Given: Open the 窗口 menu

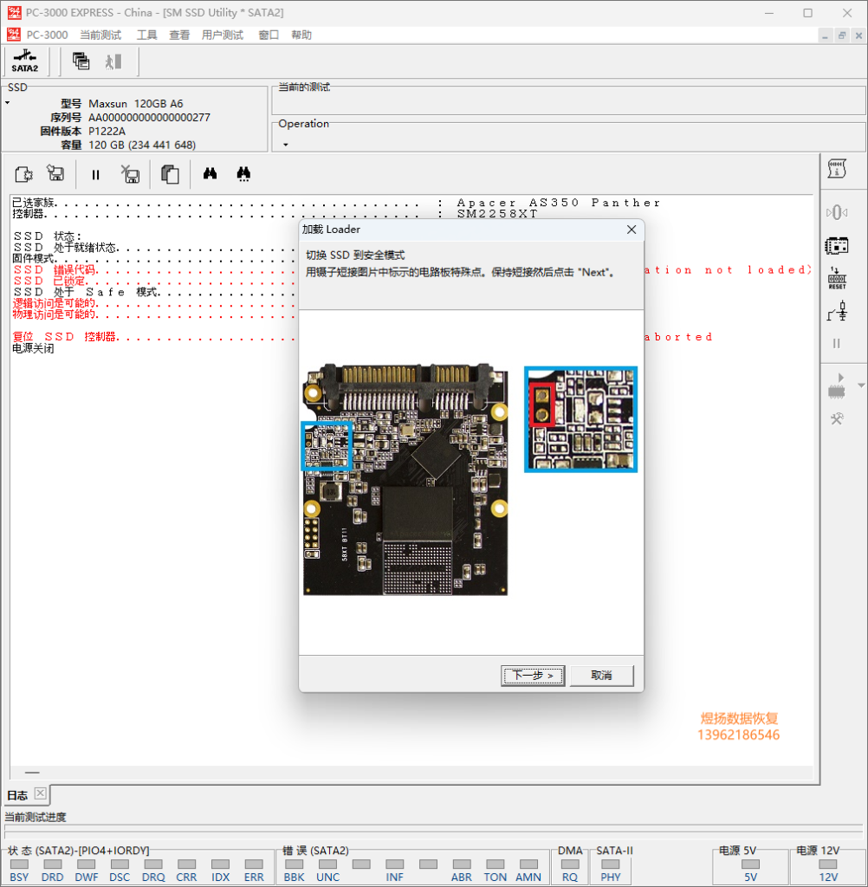Looking at the screenshot, I should point(269,35).
